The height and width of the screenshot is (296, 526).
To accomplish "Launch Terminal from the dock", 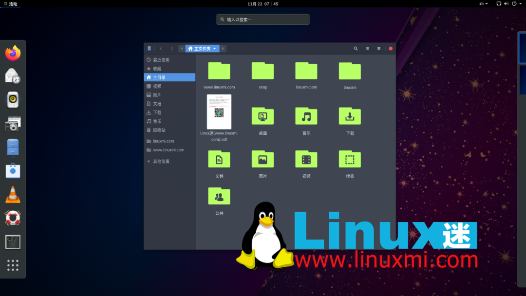I will click(13, 242).
